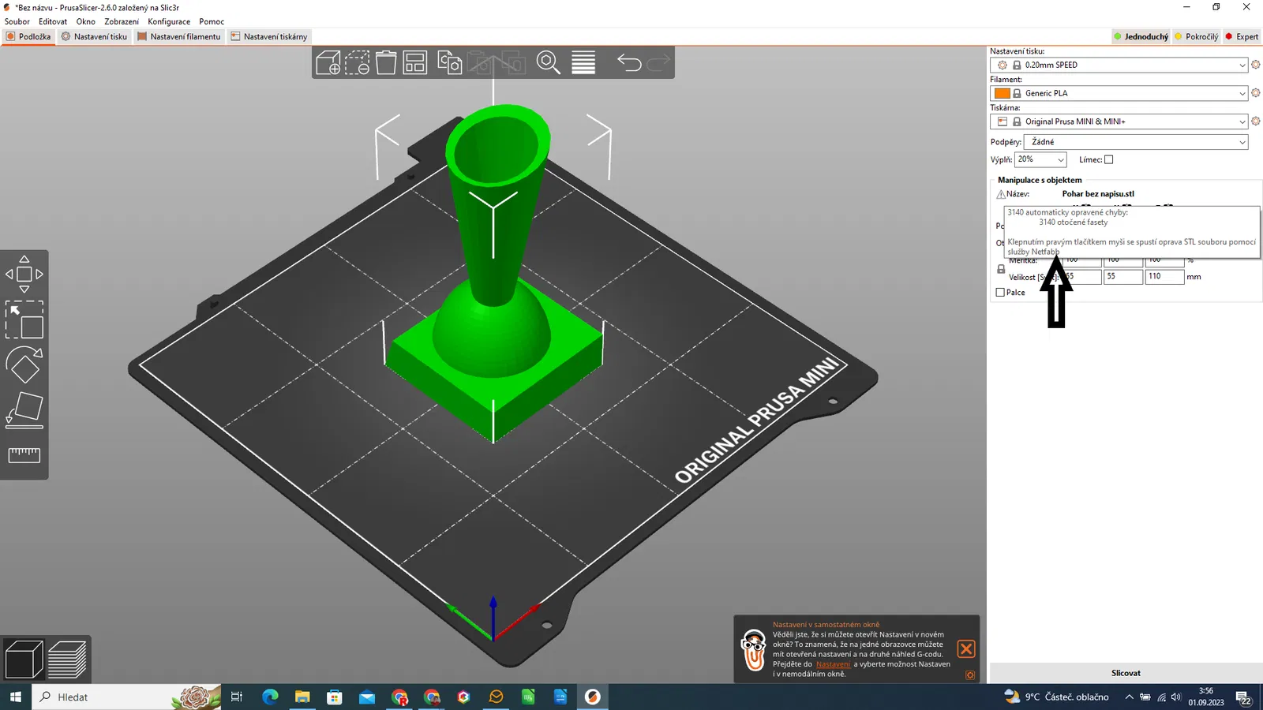Select the Place on face tool
Viewport: 1263px width, 710px height.
pyautogui.click(x=24, y=410)
